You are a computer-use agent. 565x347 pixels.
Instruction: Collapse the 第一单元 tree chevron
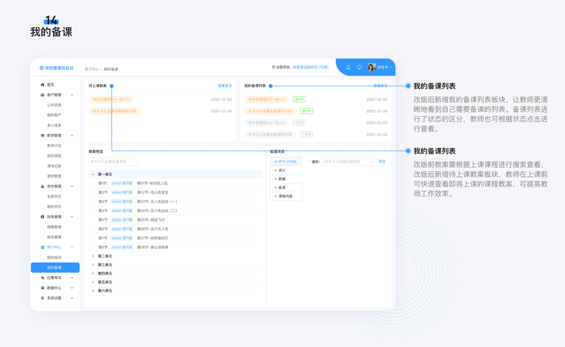coord(93,174)
